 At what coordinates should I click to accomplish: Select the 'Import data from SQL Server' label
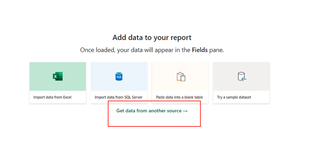[x=119, y=97]
